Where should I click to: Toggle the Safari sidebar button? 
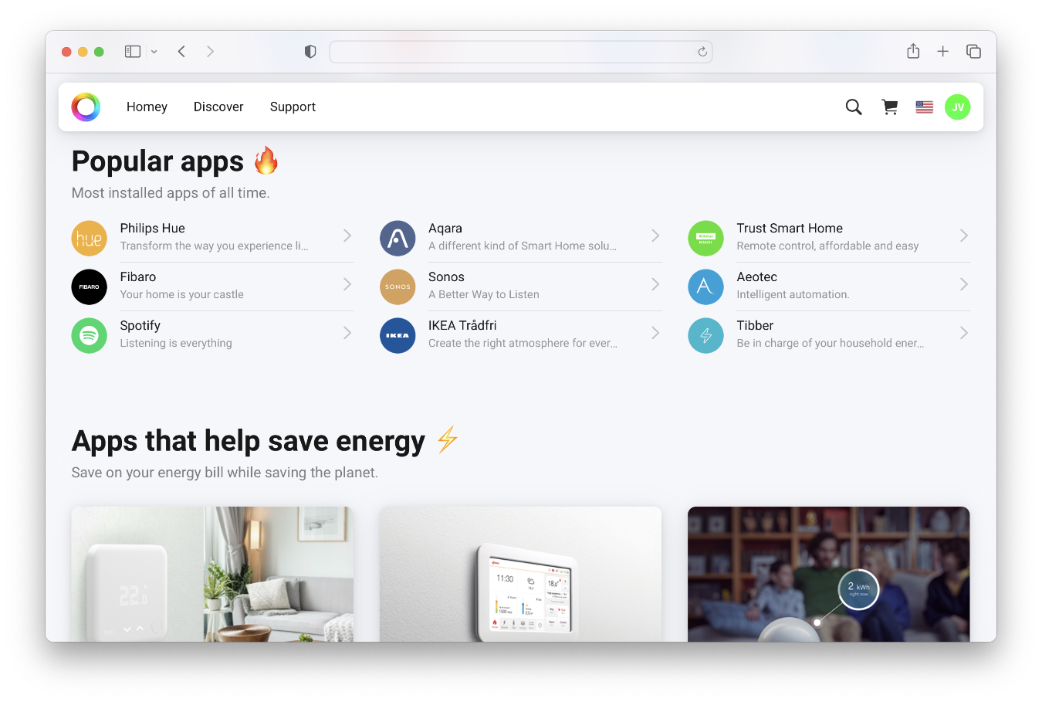click(133, 52)
